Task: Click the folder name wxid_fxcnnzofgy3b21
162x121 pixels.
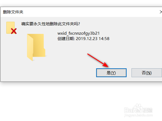Action: click(x=79, y=33)
